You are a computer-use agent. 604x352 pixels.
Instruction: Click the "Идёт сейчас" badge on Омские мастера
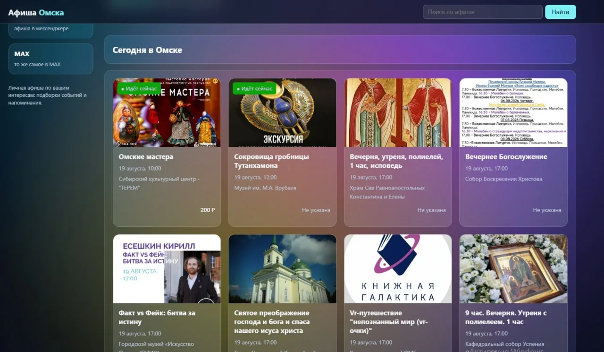[139, 88]
